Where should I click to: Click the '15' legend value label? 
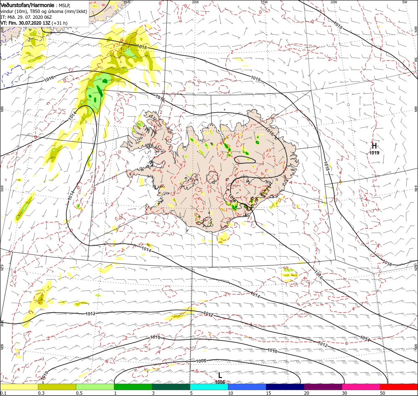(x=268, y=393)
